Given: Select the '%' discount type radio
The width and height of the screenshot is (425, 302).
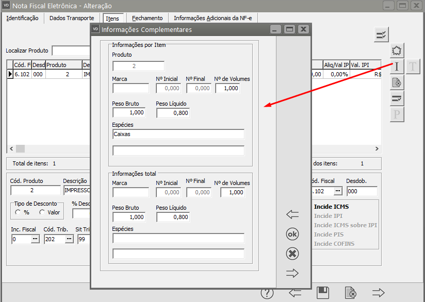Looking at the screenshot, I should 18,212.
